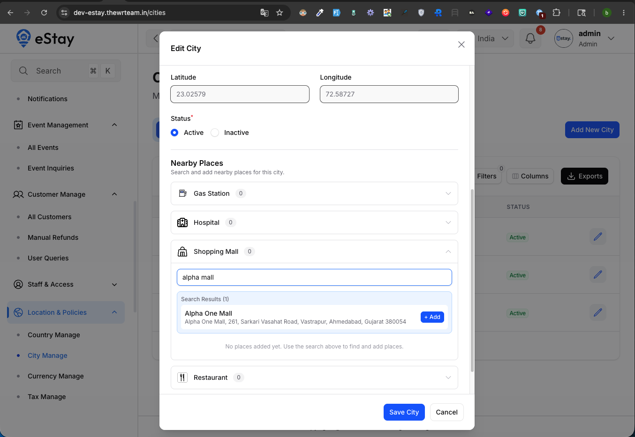Open All Customers page

click(50, 217)
